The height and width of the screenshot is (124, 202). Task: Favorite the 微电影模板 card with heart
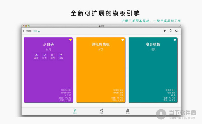(122, 40)
